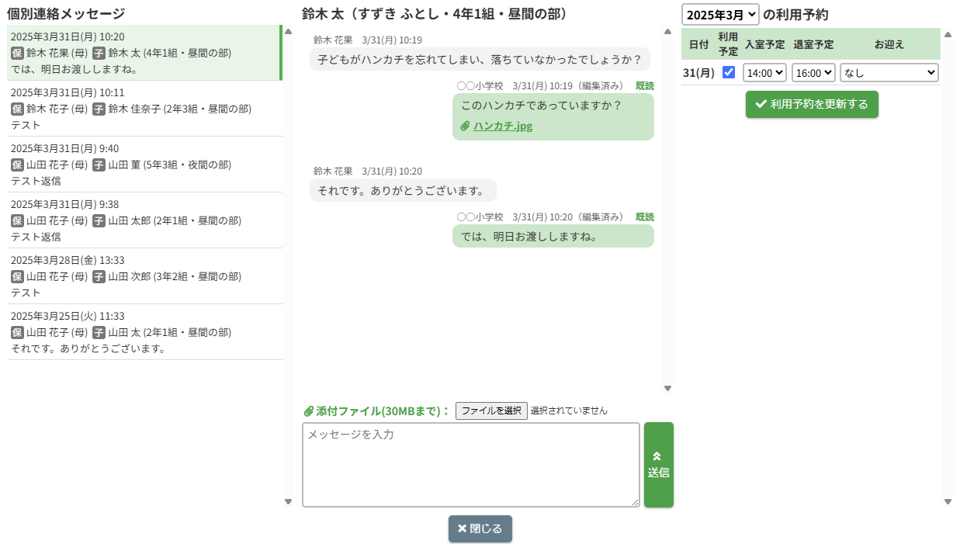This screenshot has width=960, height=544.
Task: Expand the お迎え dropdown showing なし
Action: click(x=889, y=73)
